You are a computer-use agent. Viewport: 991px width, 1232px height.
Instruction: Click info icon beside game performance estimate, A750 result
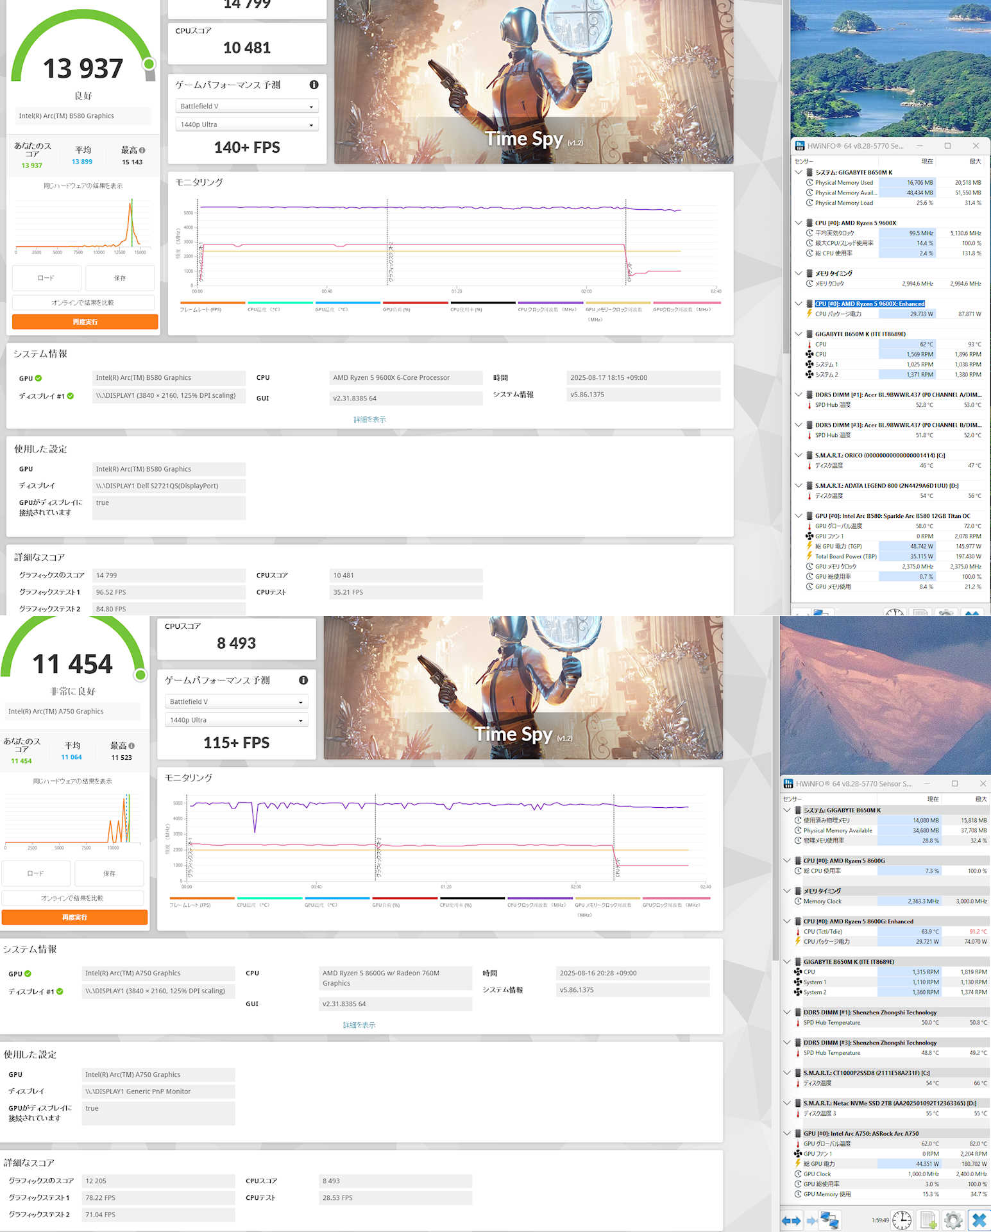tap(303, 680)
